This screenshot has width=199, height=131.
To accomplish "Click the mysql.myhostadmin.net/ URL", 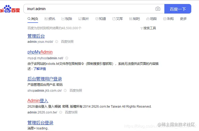I will coord(45,58).
